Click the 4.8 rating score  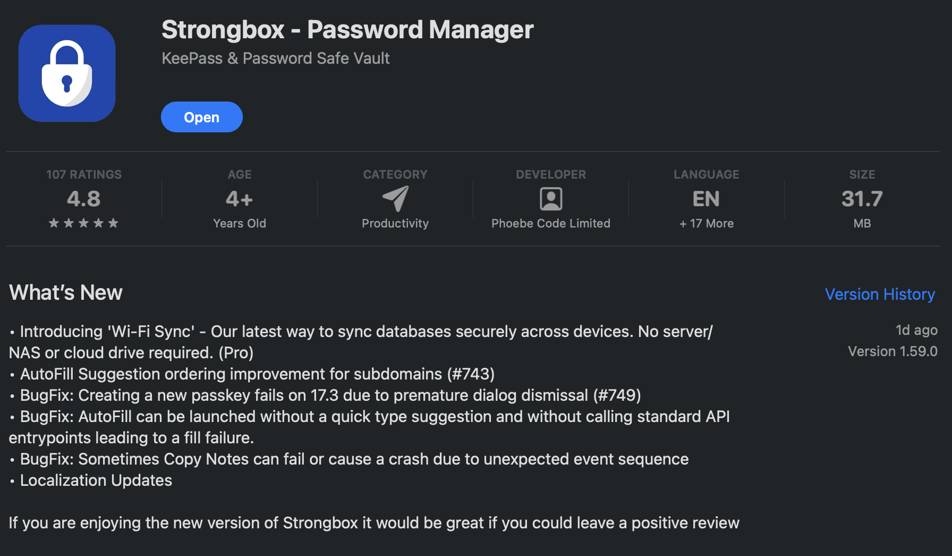(x=83, y=199)
